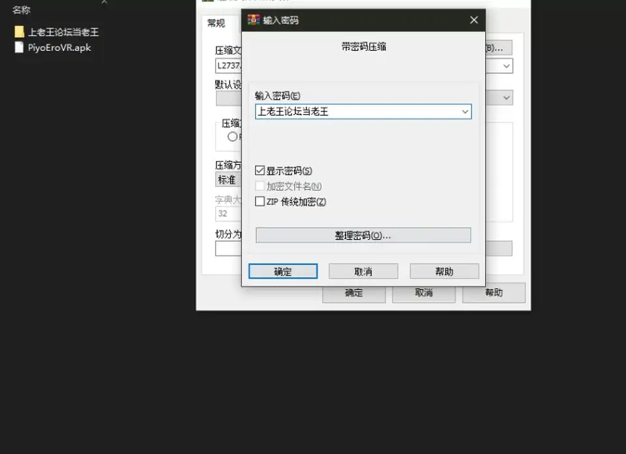Select the file name PiyoEroVR.apk
This screenshot has height=454, width=626.
point(59,48)
